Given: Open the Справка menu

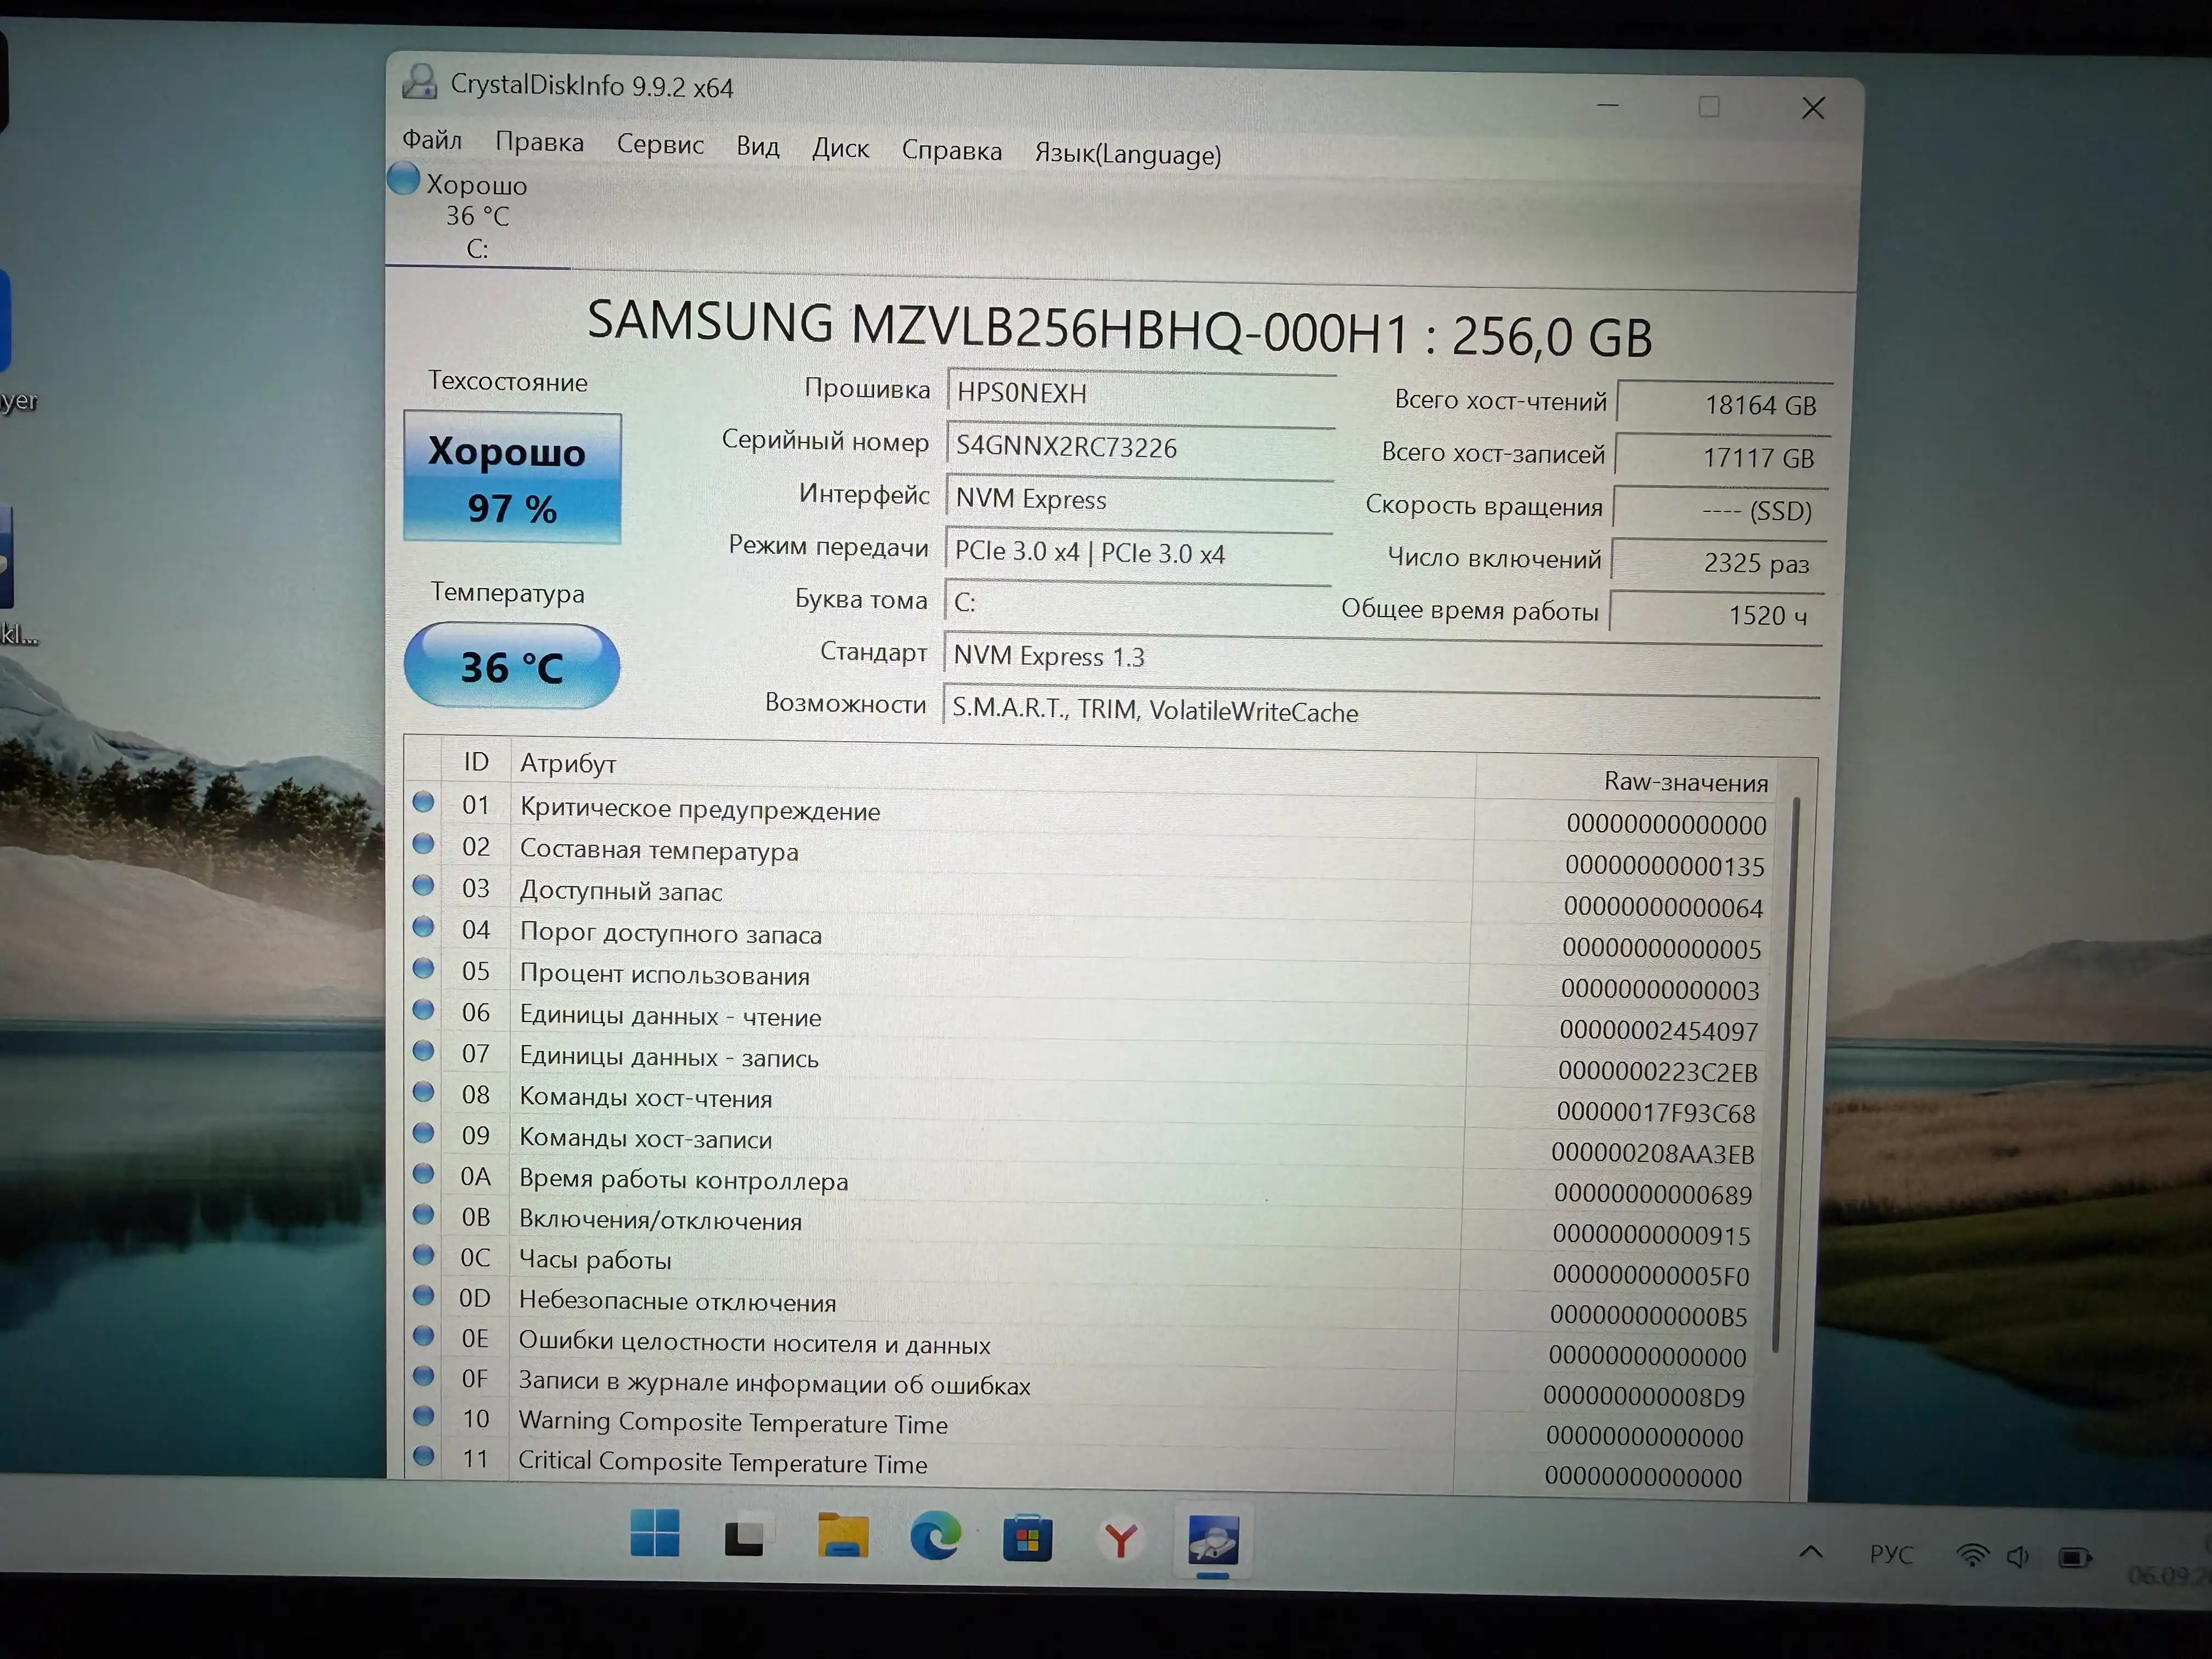Looking at the screenshot, I should 951,151.
